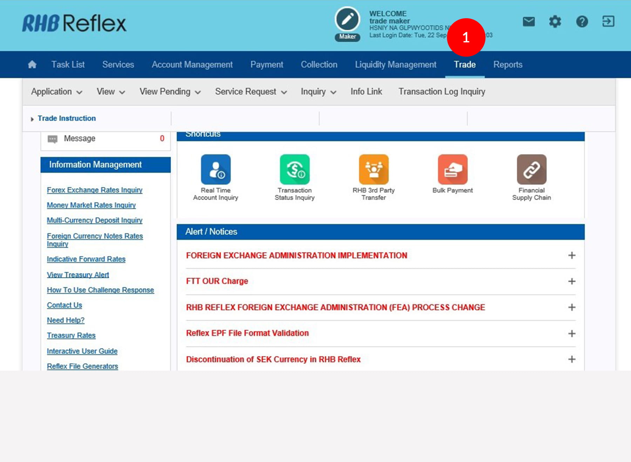631x462 pixels.
Task: Expand the Application dropdown menu
Action: 56,92
